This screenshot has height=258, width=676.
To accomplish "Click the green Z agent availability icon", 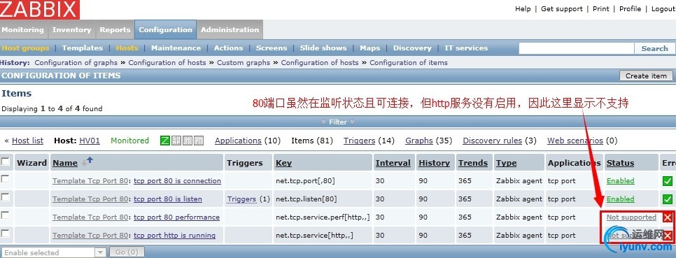I will pos(165,141).
